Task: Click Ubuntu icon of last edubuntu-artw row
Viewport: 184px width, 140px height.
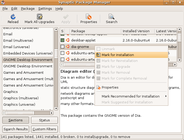Action: tap(68, 59)
